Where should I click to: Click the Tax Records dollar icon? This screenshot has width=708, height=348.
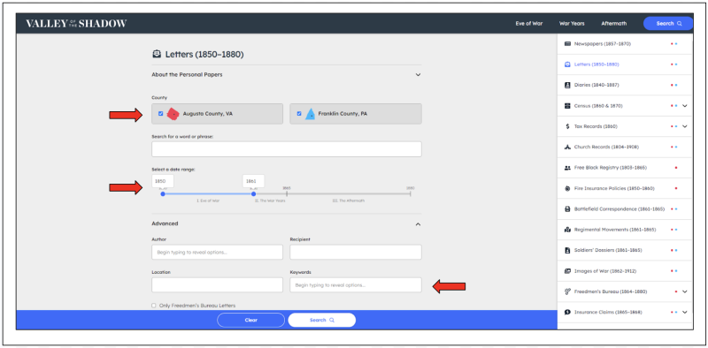coord(567,126)
